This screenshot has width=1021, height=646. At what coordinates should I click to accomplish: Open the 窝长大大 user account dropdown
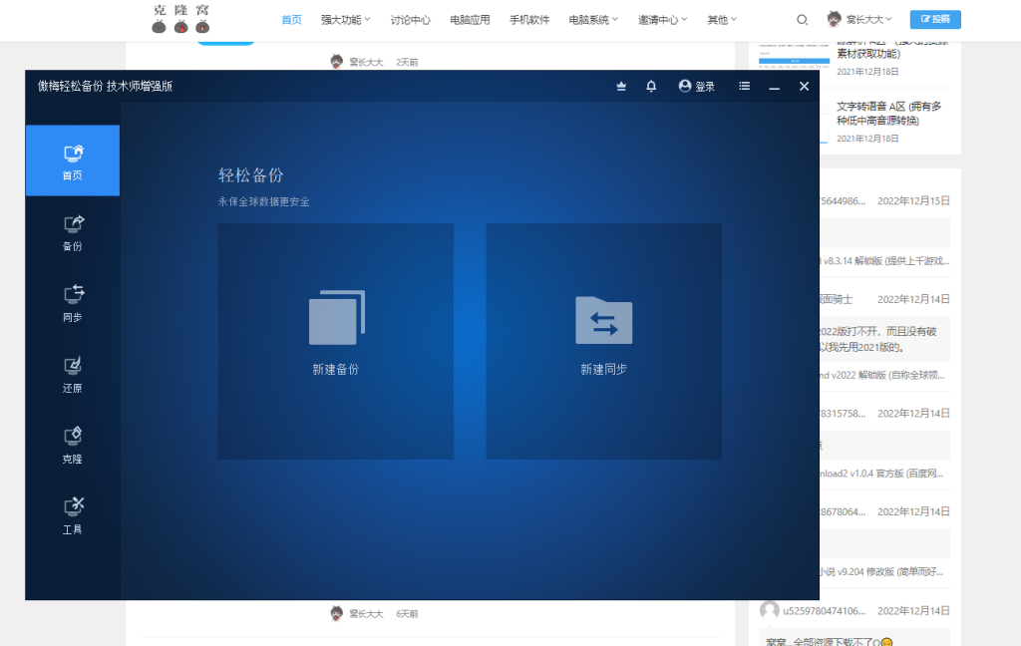click(x=859, y=20)
